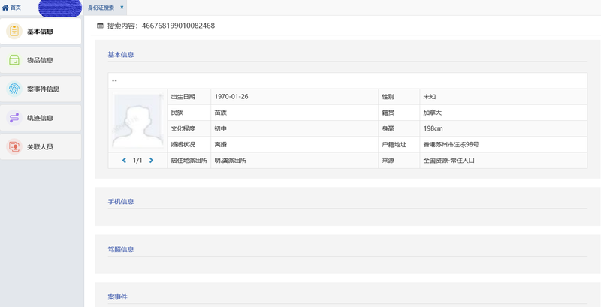
Task: Go to next photo with right chevron
Action: click(151, 161)
